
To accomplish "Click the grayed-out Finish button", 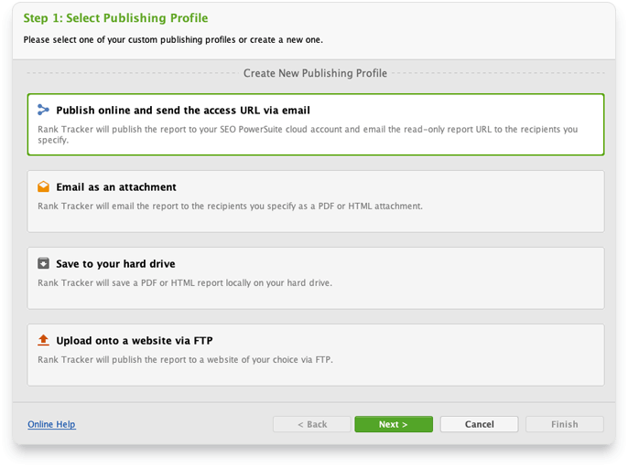I will pyautogui.click(x=564, y=424).
